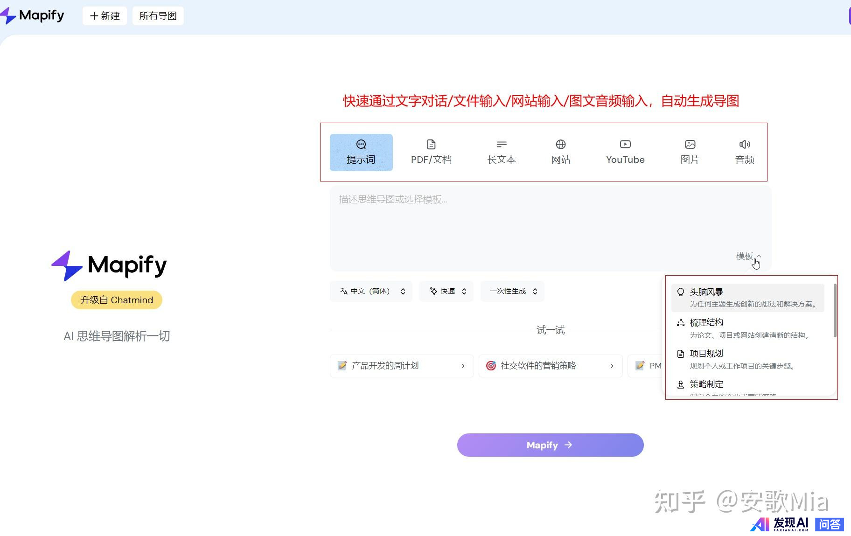Viewport: 851px width, 536px height.
Task: Choose the 长文本 long text icon
Action: (502, 145)
